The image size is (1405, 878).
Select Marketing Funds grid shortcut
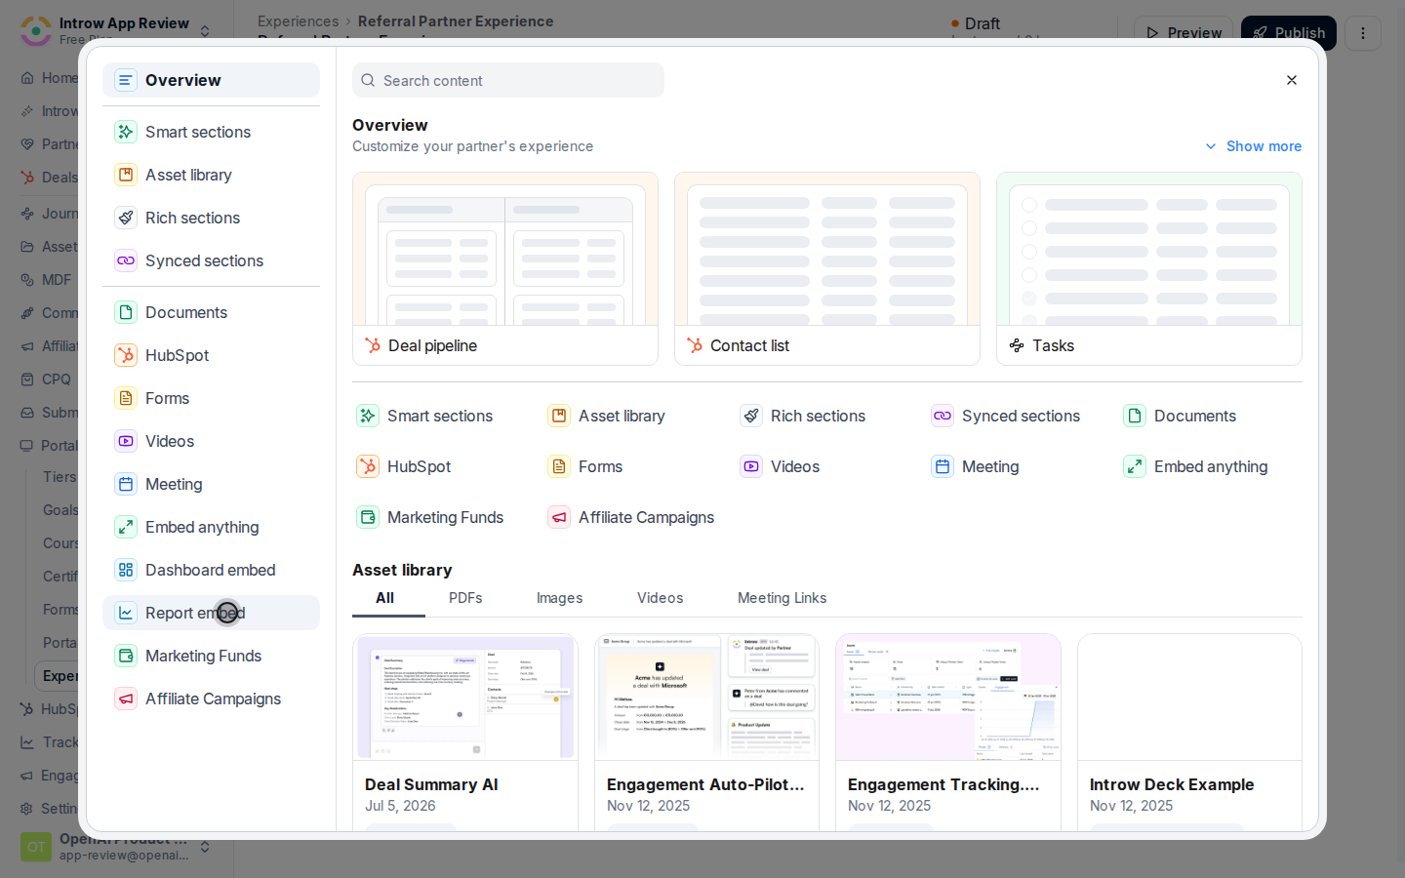tap(429, 517)
